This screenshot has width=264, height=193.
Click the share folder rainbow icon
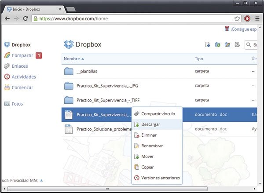[227, 44]
